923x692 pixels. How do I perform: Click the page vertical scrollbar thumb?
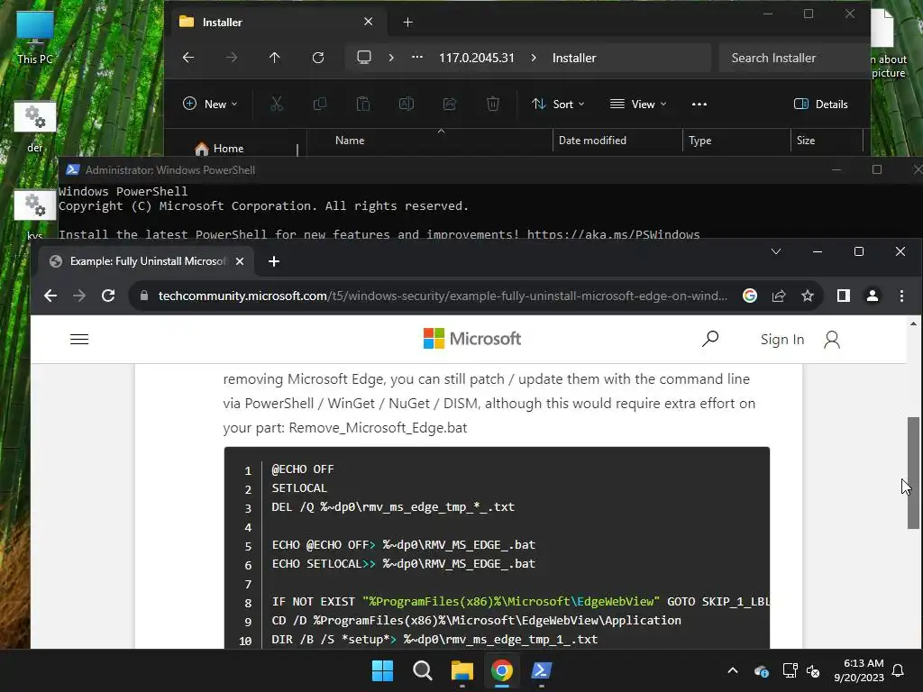click(x=913, y=472)
